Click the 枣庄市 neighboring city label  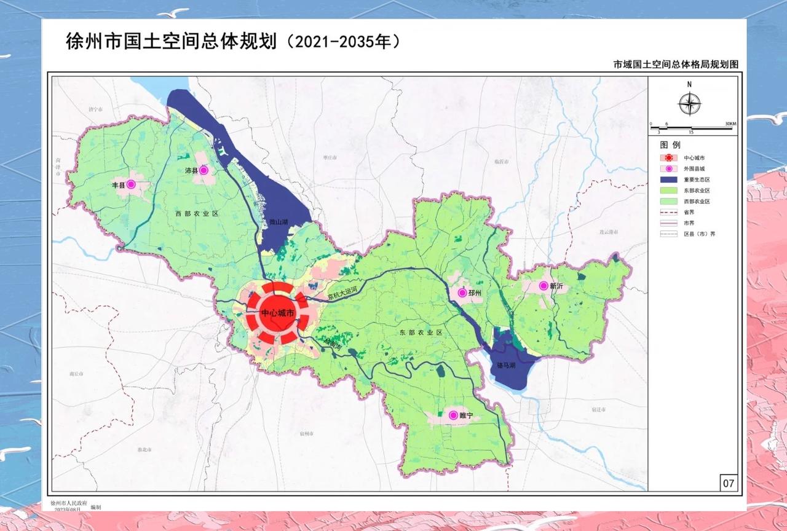click(331, 158)
